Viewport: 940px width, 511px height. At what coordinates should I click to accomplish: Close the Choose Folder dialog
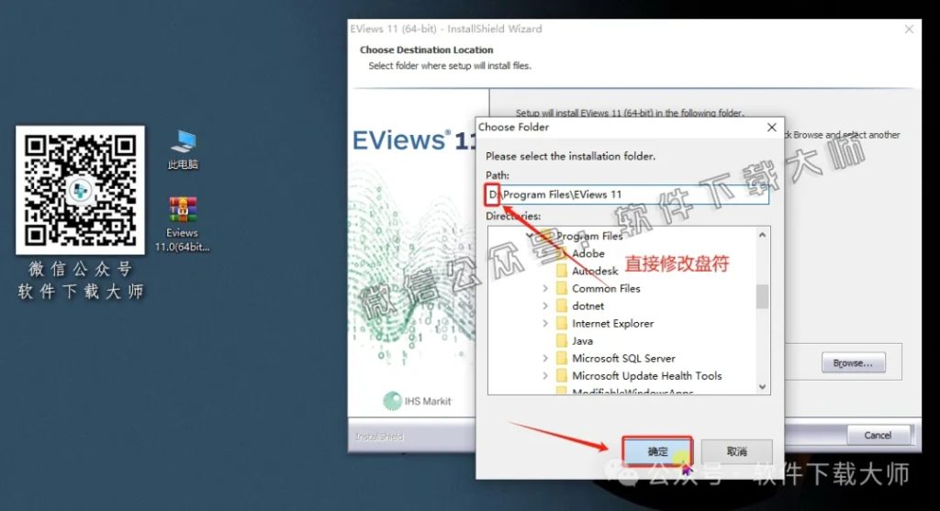click(x=771, y=127)
